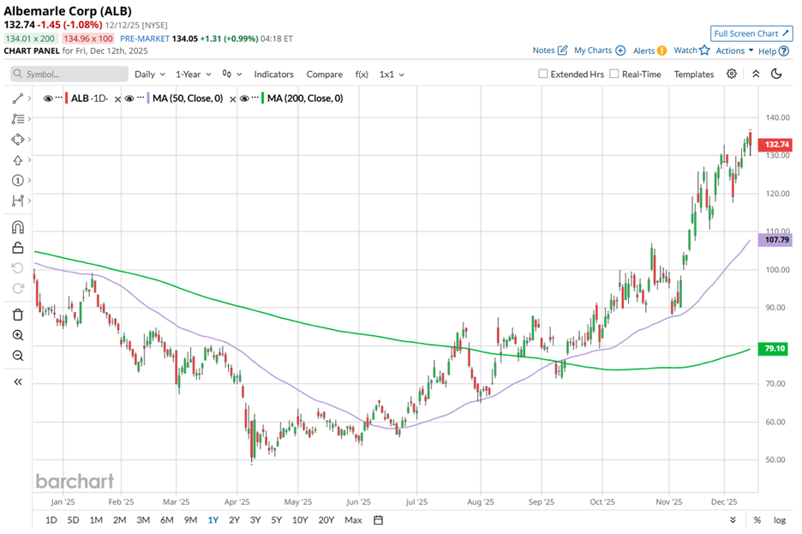Open the Templates menu
The height and width of the screenshot is (534, 802).
pyautogui.click(x=693, y=75)
